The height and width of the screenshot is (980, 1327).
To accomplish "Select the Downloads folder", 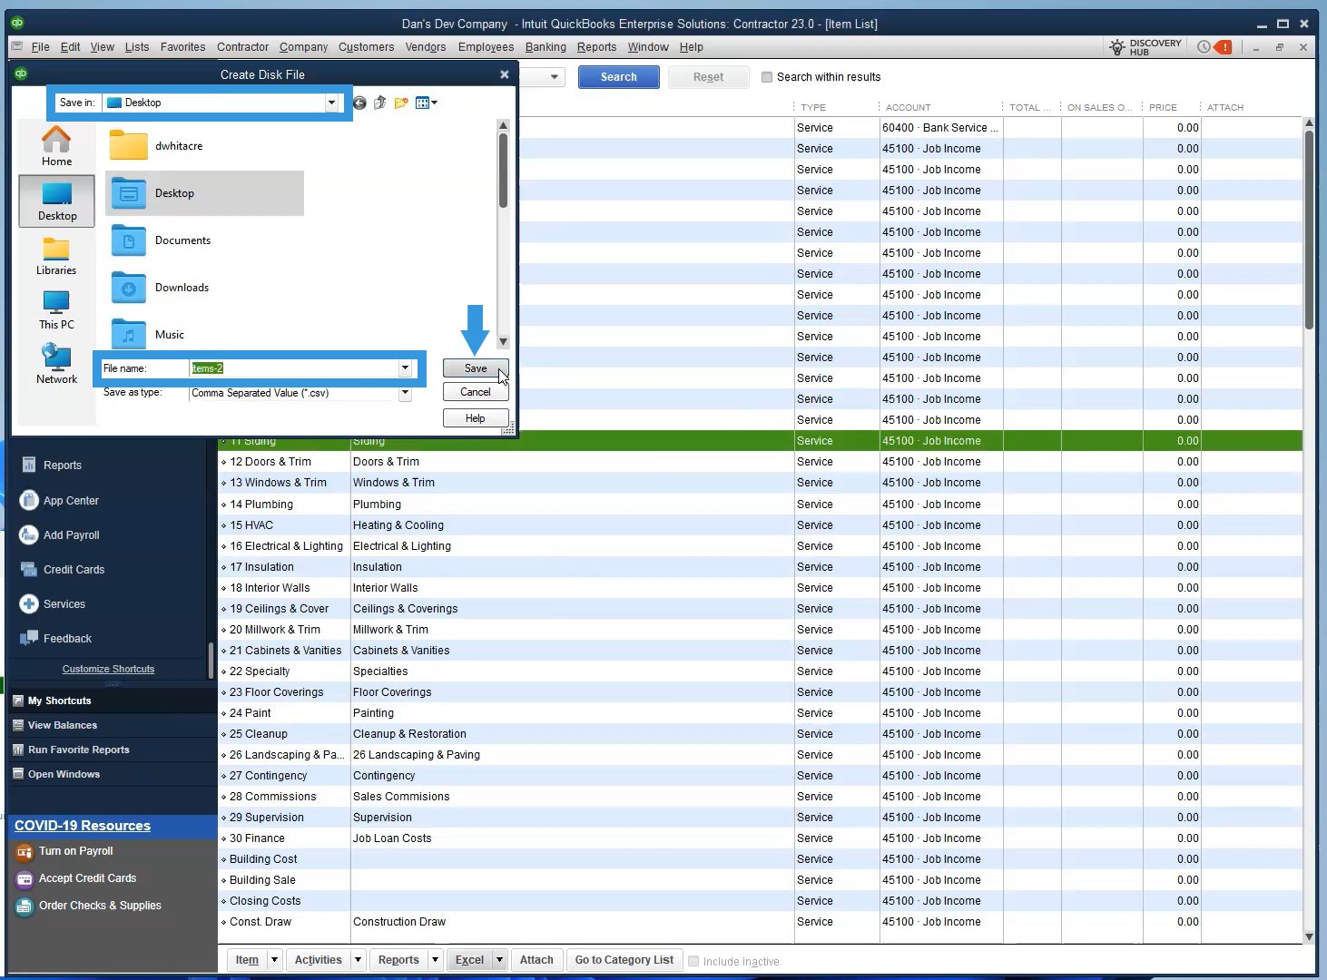I will click(x=160, y=288).
